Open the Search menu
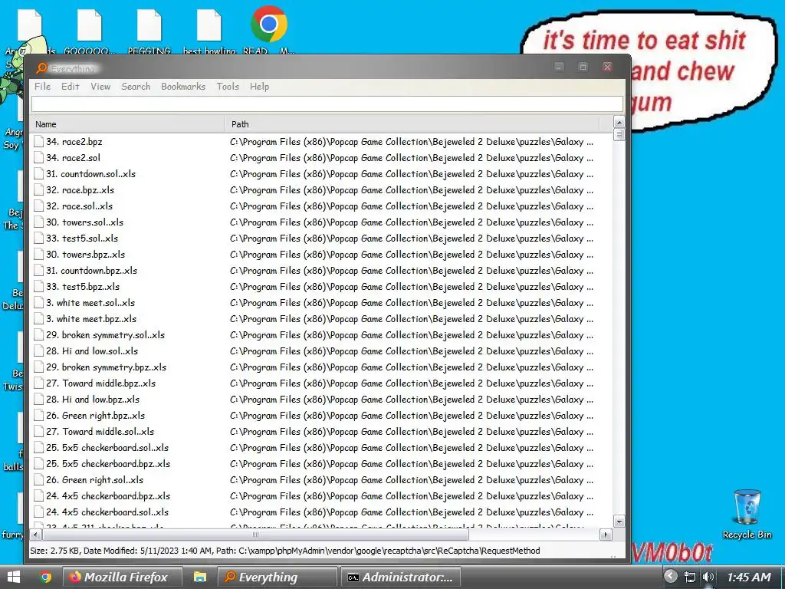 coord(136,87)
